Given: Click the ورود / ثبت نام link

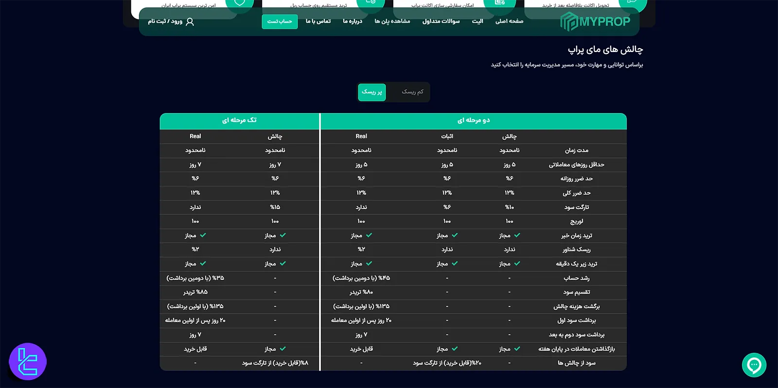Looking at the screenshot, I should point(165,21).
